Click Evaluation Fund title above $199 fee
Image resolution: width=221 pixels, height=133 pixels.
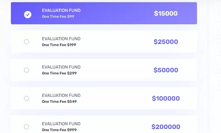point(61,39)
